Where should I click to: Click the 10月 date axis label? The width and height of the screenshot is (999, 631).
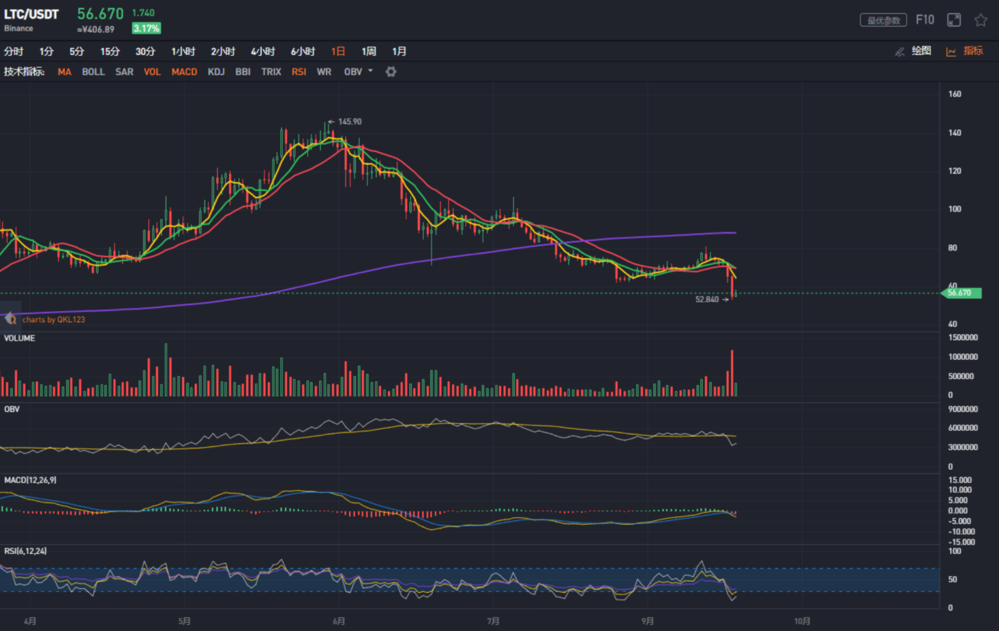[x=802, y=621]
